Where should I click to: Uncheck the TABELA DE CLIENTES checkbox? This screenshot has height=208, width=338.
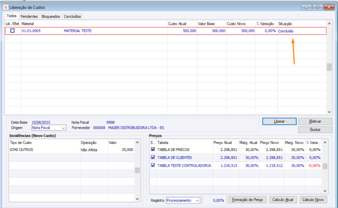click(153, 157)
